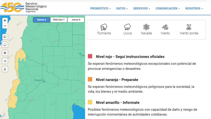Click the red Nivel rojo color square
Image resolution: width=211 pixels, height=119 pixels.
point(90,57)
